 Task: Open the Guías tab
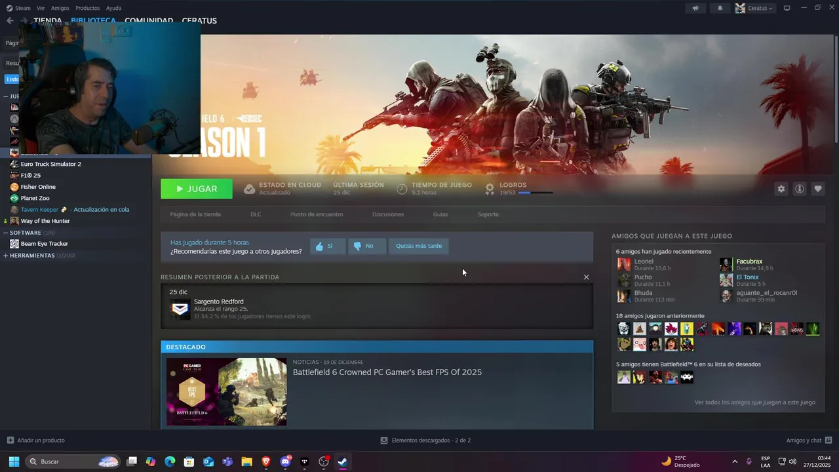(x=440, y=214)
